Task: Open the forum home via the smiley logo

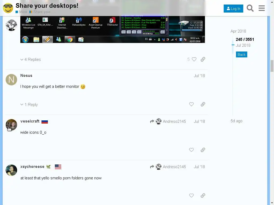Action: [8, 8]
